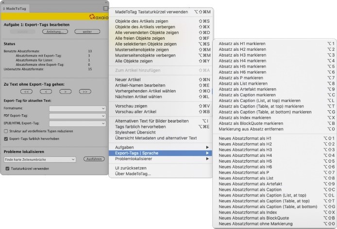337x229 pixels.
Task: Click the 'Ausführen' button
Action: click(x=94, y=159)
